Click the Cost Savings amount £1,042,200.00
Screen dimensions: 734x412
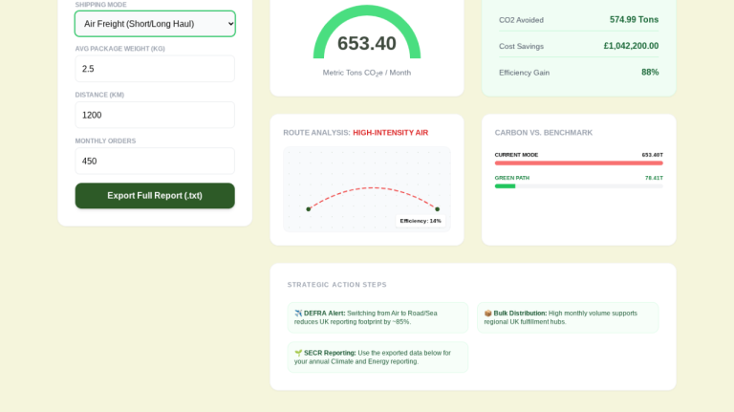click(631, 46)
